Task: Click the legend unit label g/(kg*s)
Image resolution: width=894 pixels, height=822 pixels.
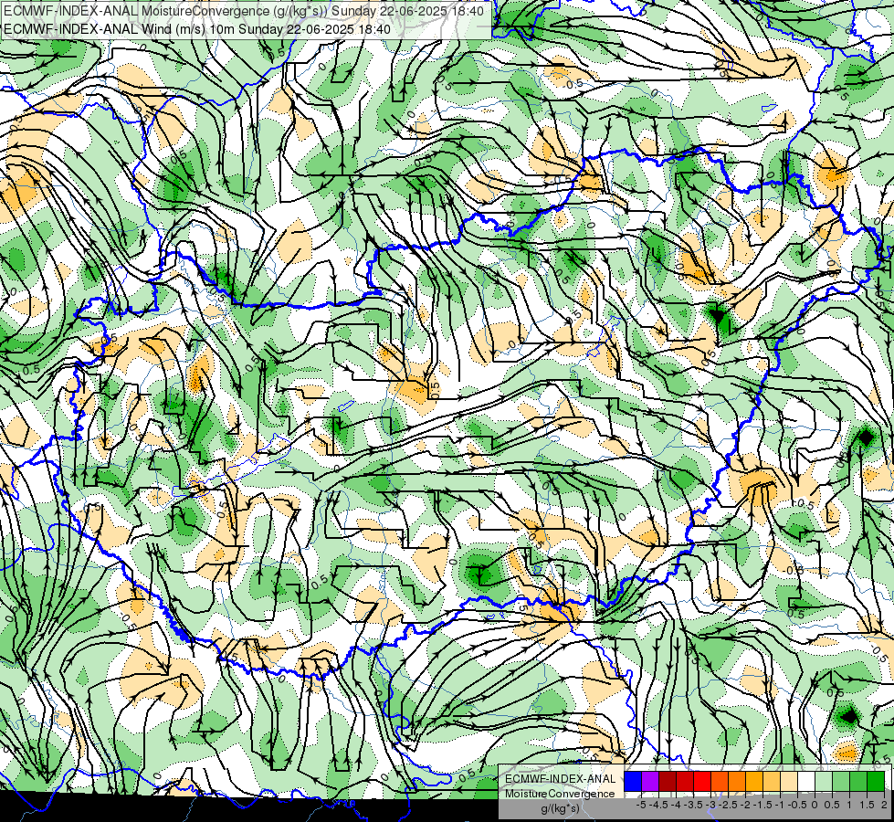Action: click(560, 808)
